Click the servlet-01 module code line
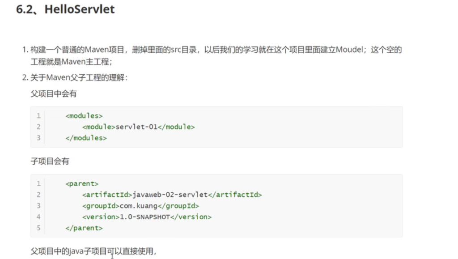 [139, 127]
